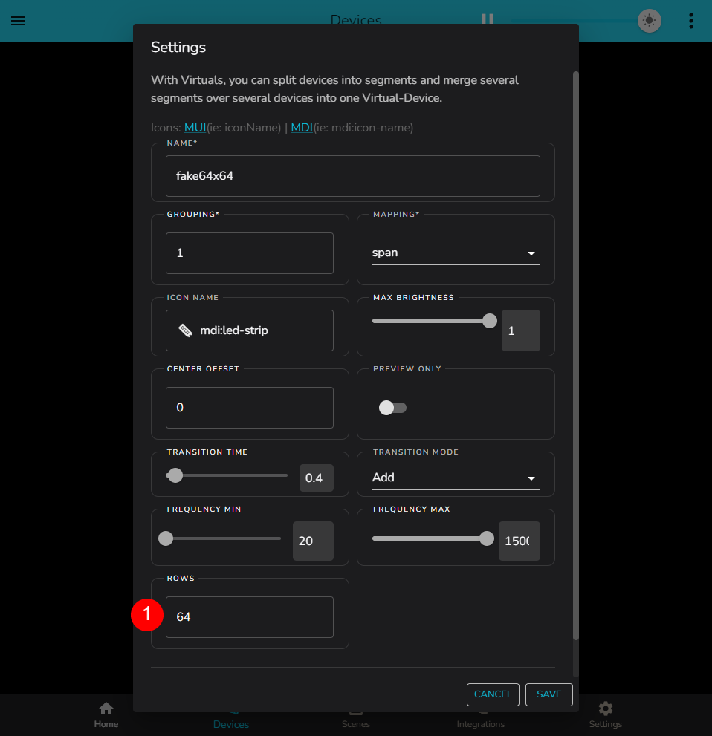Click the led-strip icon in Icon Name field
This screenshot has height=736, width=712.
(186, 330)
